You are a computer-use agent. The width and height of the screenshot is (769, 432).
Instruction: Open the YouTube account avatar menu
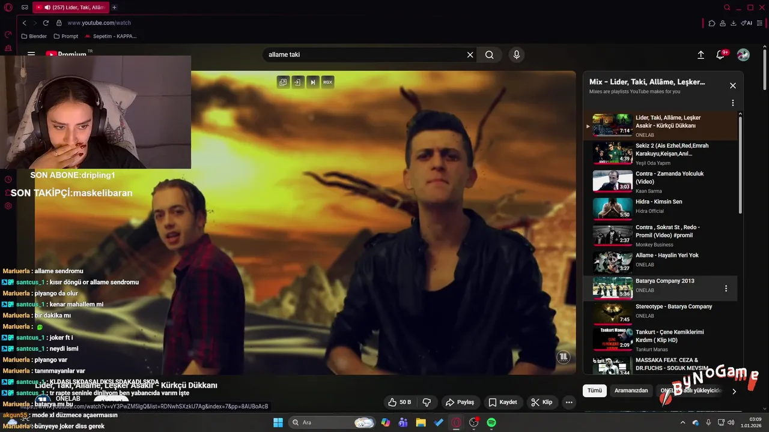pyautogui.click(x=743, y=55)
